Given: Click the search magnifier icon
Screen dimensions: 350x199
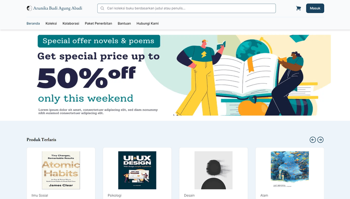Looking at the screenshot, I should click(x=102, y=8).
